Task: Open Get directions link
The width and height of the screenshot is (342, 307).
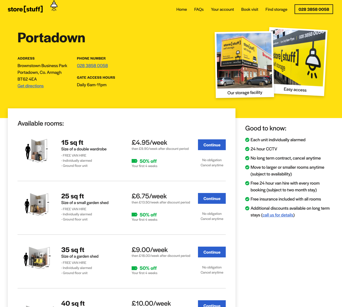Action: 30,86
